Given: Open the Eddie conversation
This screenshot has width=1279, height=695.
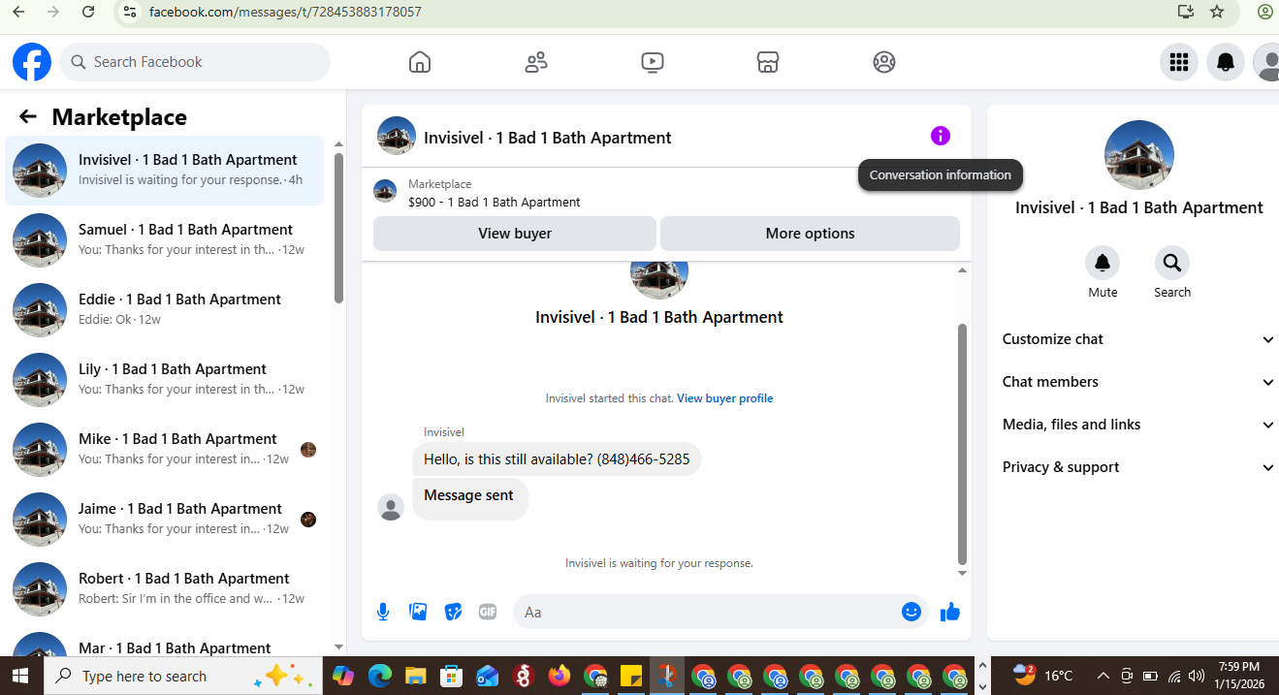Looking at the screenshot, I should [165, 310].
